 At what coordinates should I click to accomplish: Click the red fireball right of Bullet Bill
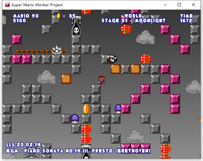click(146, 59)
